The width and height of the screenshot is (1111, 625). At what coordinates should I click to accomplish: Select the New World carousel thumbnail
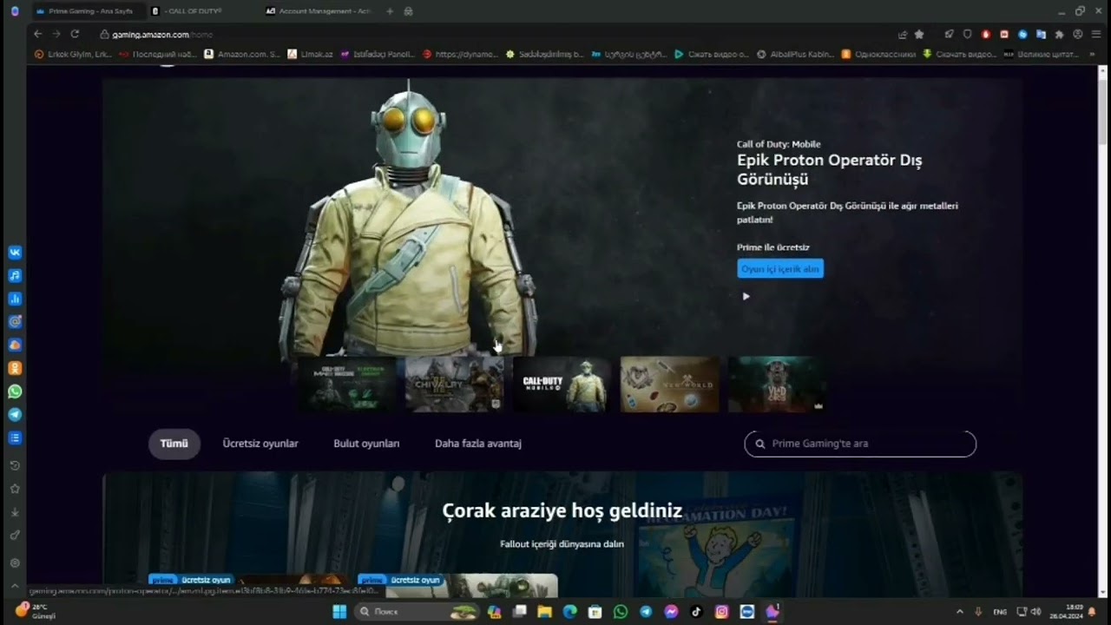click(669, 384)
